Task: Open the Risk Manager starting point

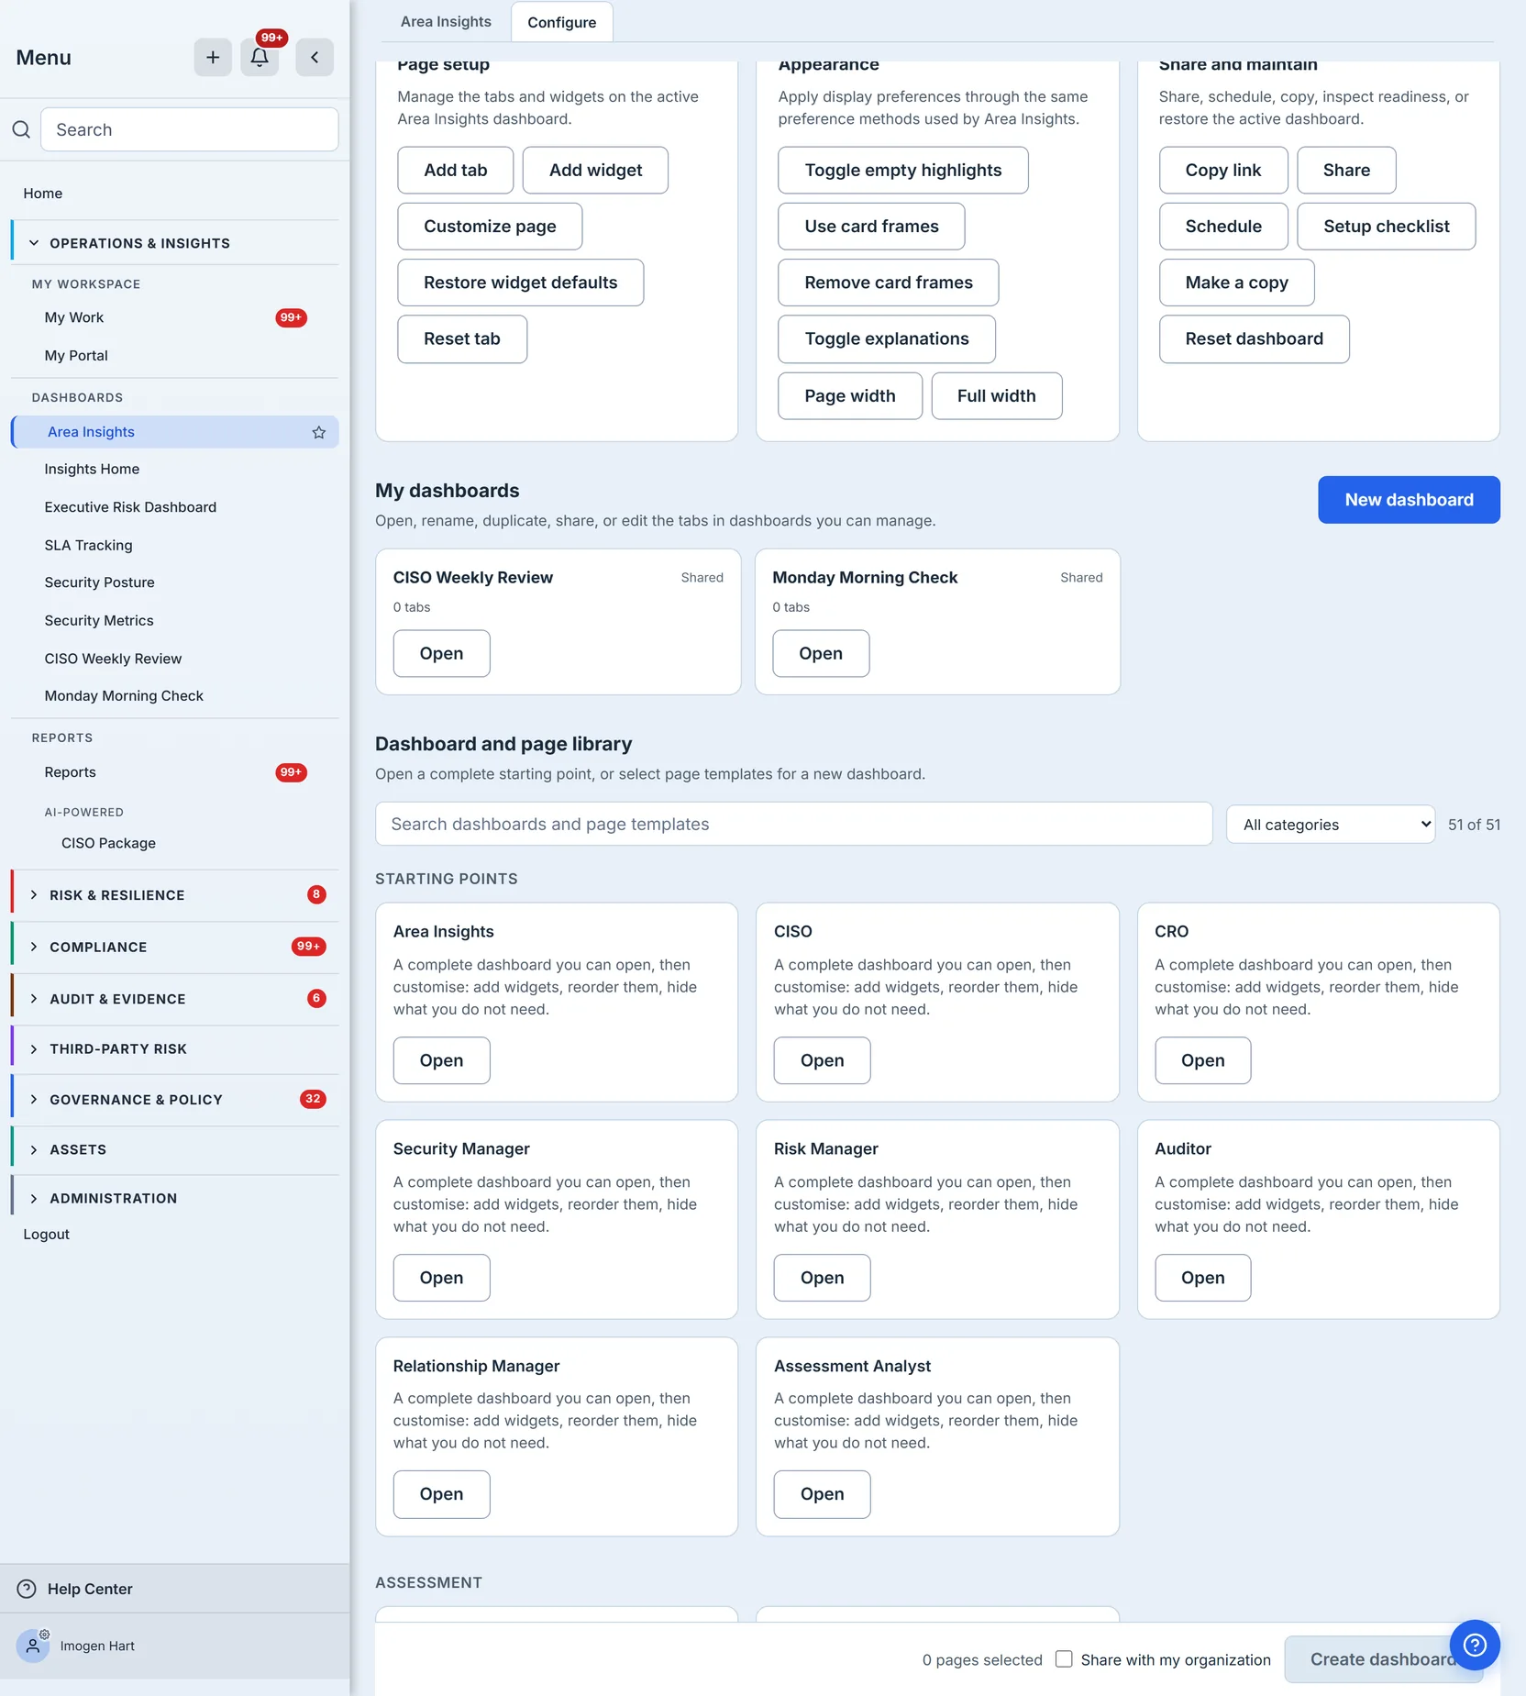Action: tap(822, 1278)
